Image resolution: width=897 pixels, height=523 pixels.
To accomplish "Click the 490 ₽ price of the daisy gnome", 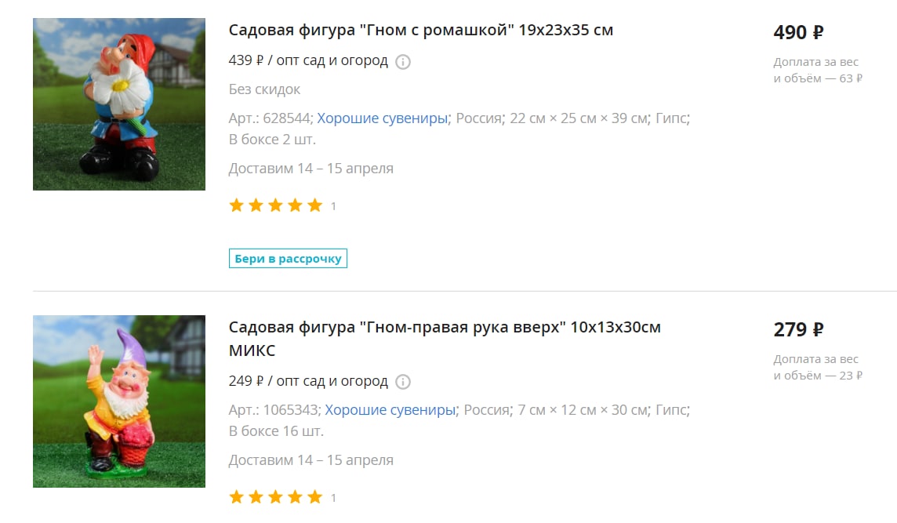I will pos(798,32).
